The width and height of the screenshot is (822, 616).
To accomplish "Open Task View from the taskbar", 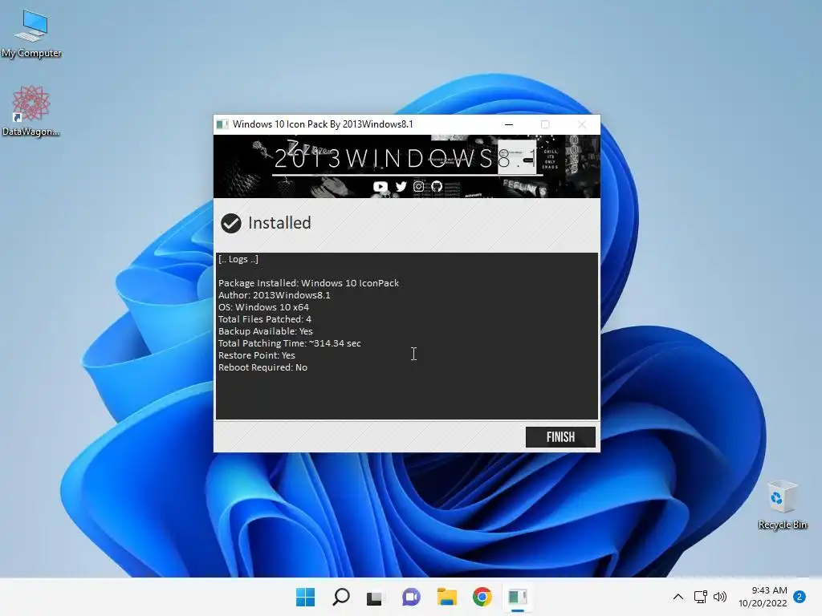I will coord(374,597).
